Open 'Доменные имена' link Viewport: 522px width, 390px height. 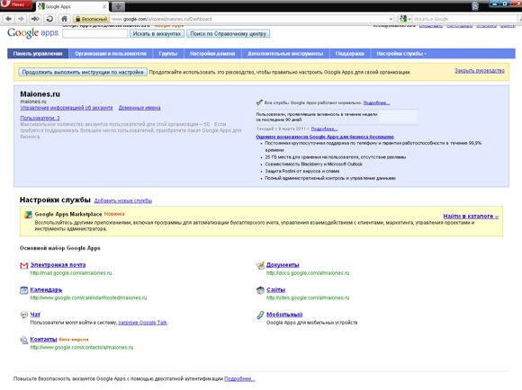click(139, 108)
